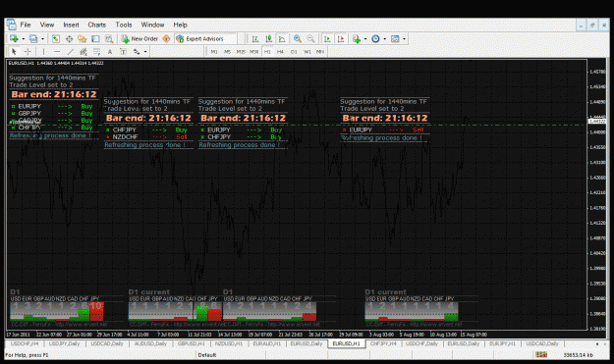The height and width of the screenshot is (364, 614).
Task: Select the equidistant channel tool
Action: click(x=84, y=52)
